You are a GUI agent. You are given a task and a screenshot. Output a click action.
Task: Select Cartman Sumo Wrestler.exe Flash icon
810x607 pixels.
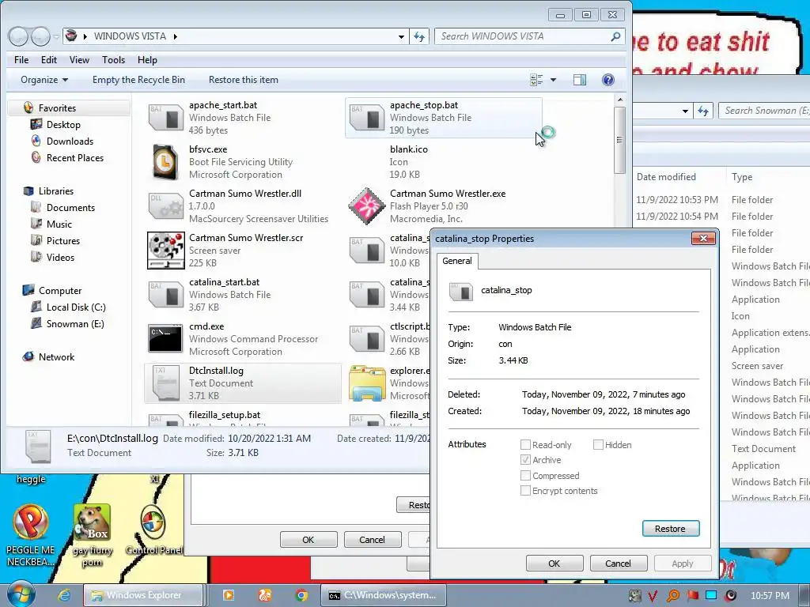tap(367, 206)
